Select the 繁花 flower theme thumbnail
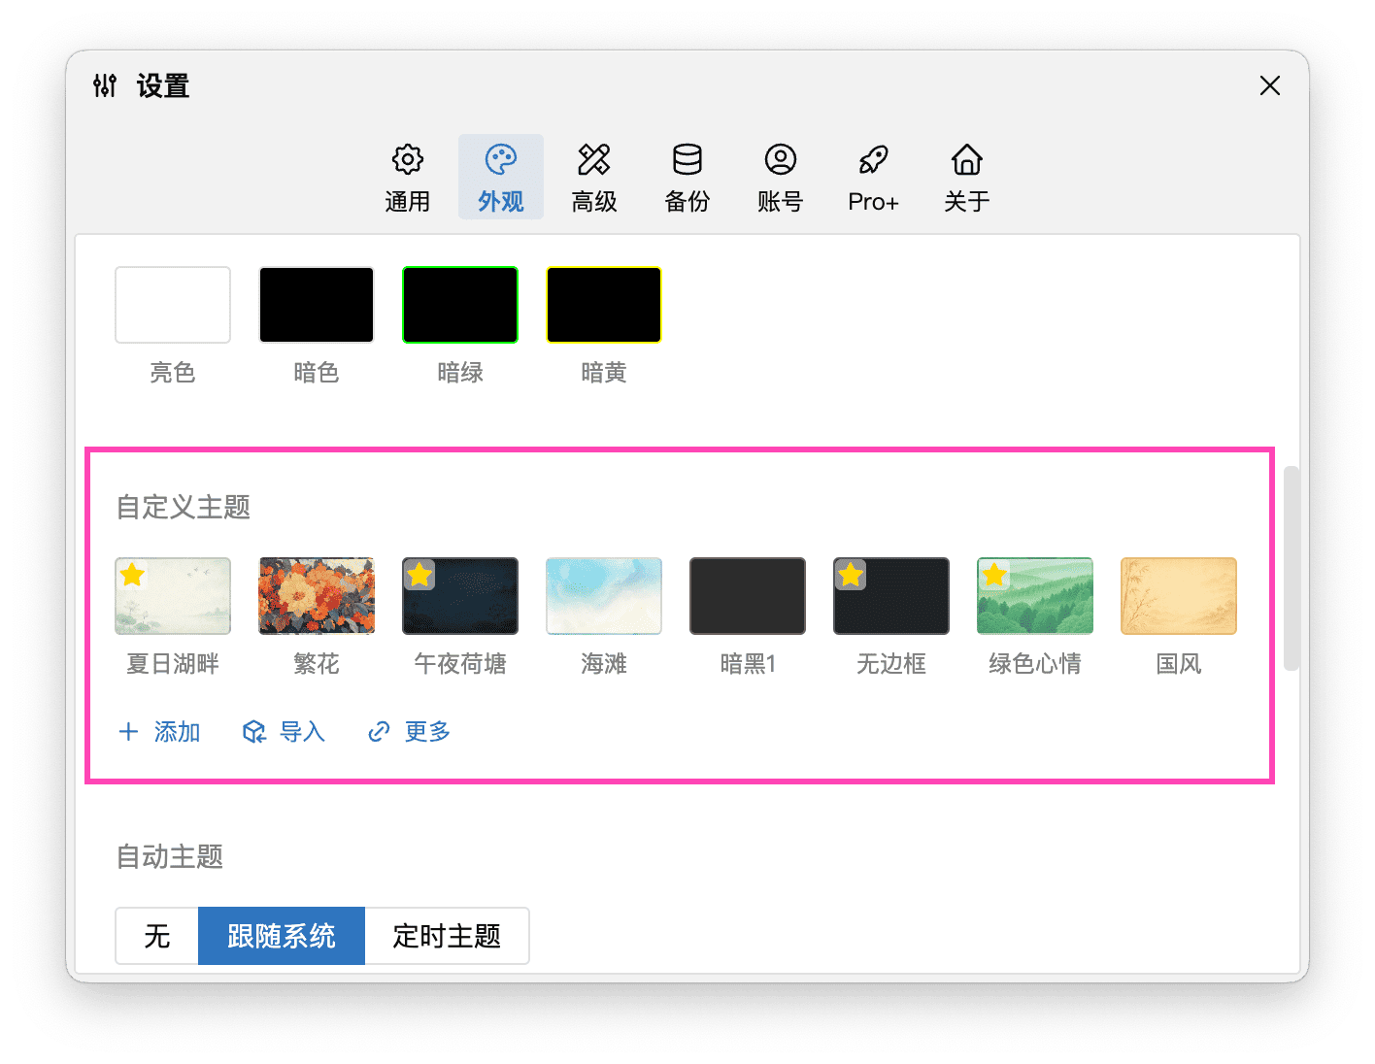Screen dimensions: 1375x1064 tap(317, 596)
